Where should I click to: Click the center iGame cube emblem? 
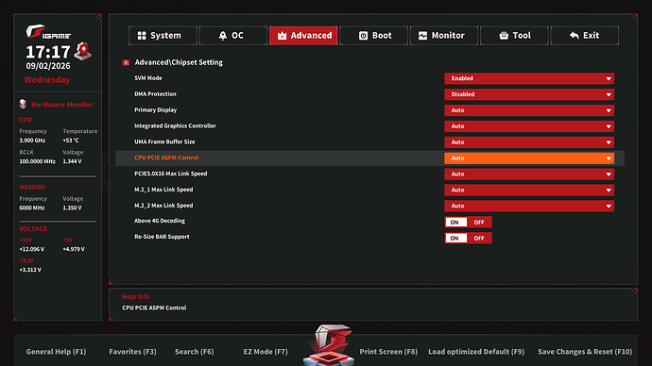(329, 344)
